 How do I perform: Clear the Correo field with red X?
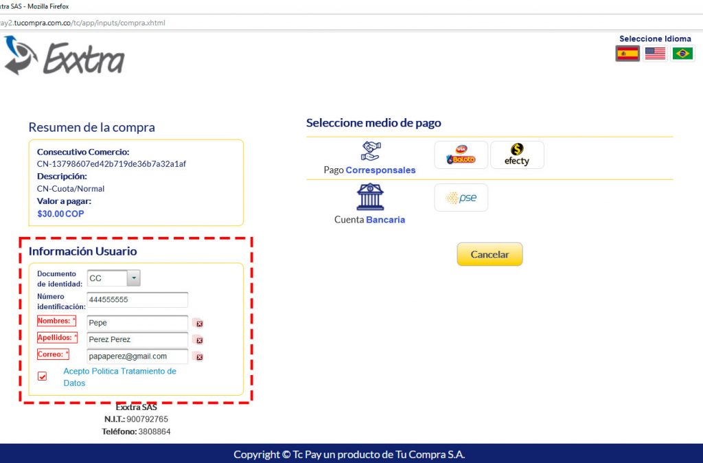(x=199, y=357)
